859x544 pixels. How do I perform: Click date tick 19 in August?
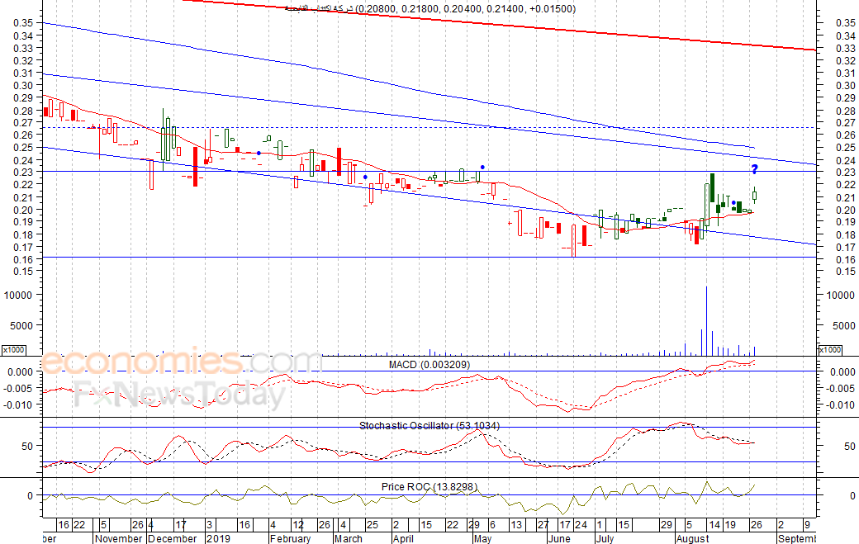[730, 525]
